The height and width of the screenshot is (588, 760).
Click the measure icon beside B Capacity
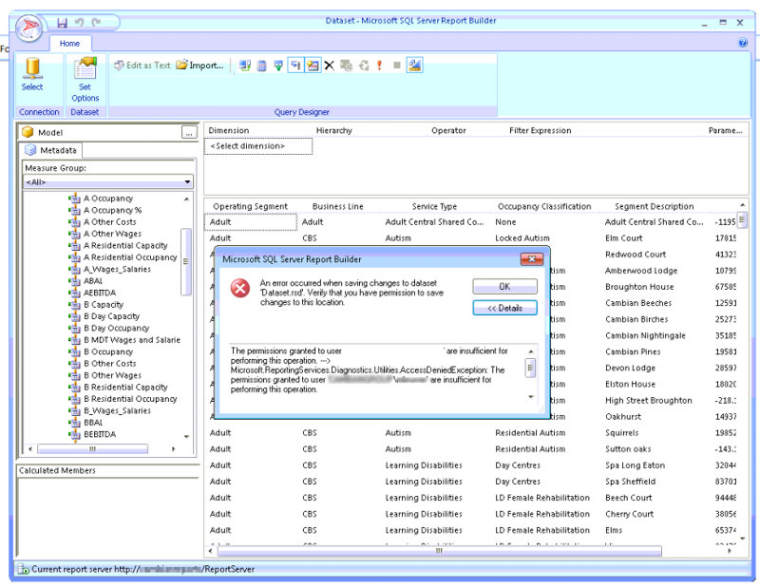point(75,304)
